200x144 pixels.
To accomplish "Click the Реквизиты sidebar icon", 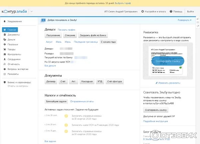I will pyautogui.click(x=5, y=74).
